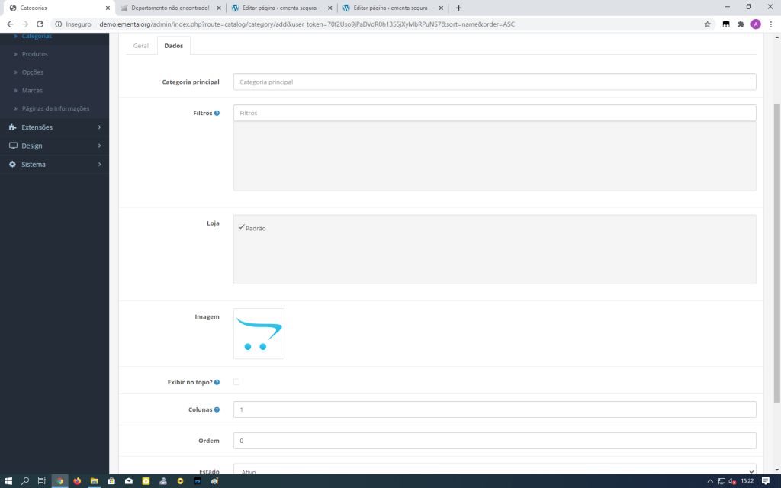The height and width of the screenshot is (488, 781).
Task: Click the Colunas help tooltip icon
Action: (x=217, y=409)
